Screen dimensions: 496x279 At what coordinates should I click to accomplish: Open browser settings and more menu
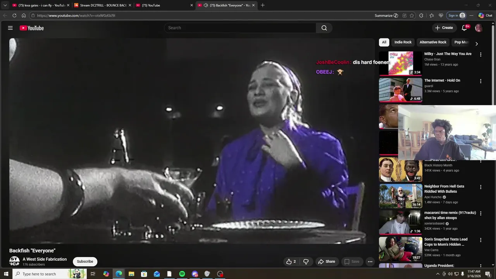click(471, 15)
